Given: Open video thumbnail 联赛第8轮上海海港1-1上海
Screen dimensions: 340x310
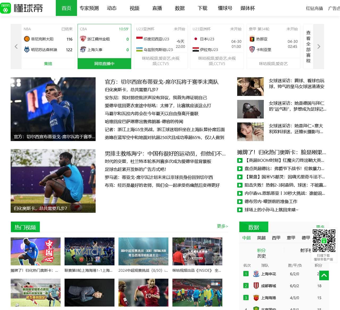Looking at the screenshot, I should [x=90, y=251].
